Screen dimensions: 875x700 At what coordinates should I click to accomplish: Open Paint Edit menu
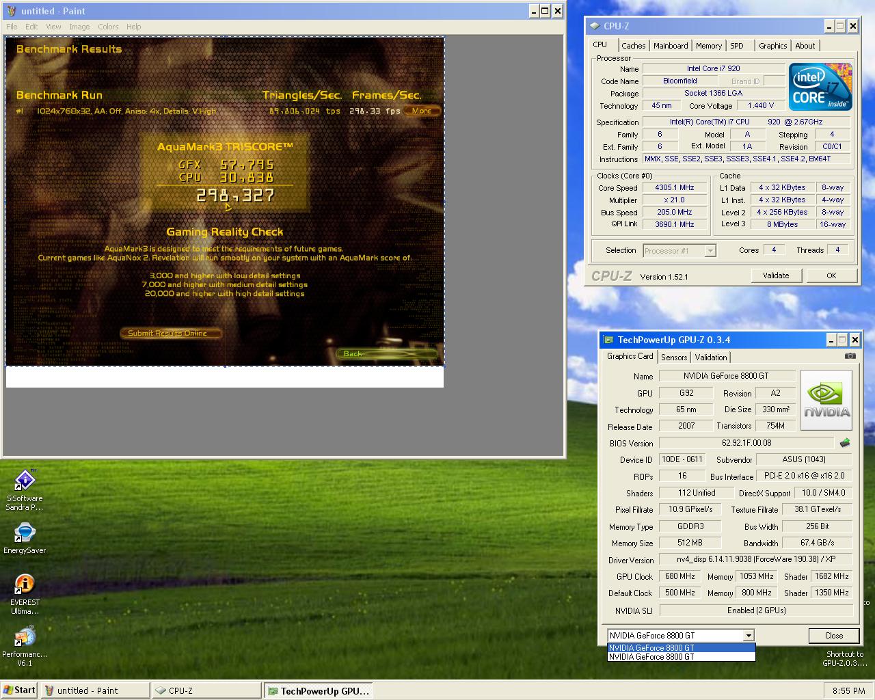[x=31, y=27]
